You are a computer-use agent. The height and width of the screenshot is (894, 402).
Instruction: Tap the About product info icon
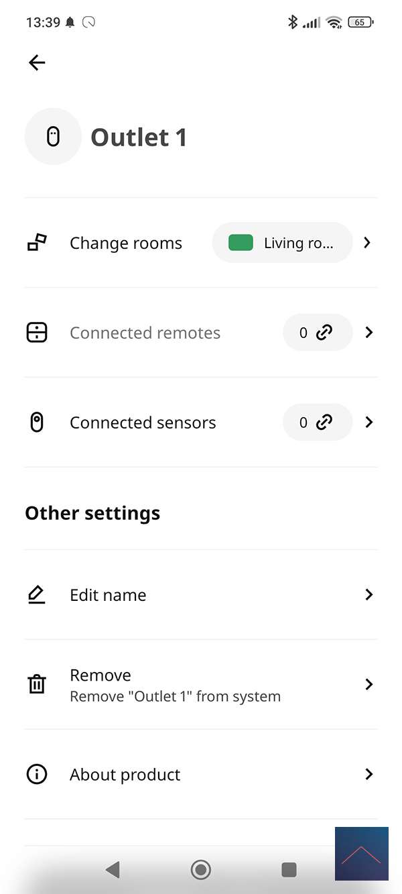click(x=37, y=775)
